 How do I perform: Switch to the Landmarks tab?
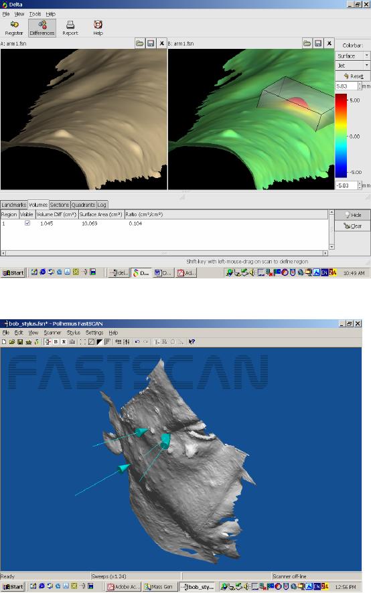click(x=14, y=205)
